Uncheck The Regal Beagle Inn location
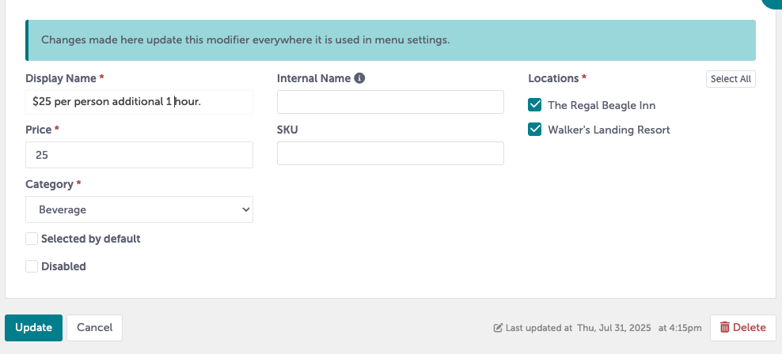 pos(535,105)
